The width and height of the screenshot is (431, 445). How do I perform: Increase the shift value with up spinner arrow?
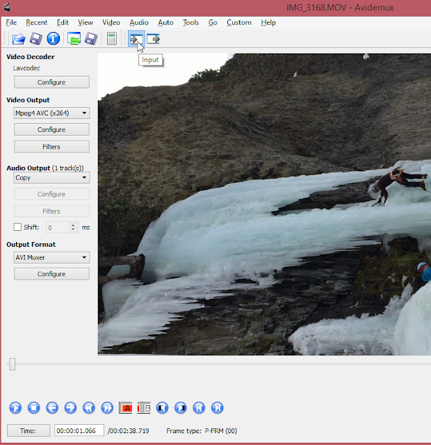(x=73, y=225)
